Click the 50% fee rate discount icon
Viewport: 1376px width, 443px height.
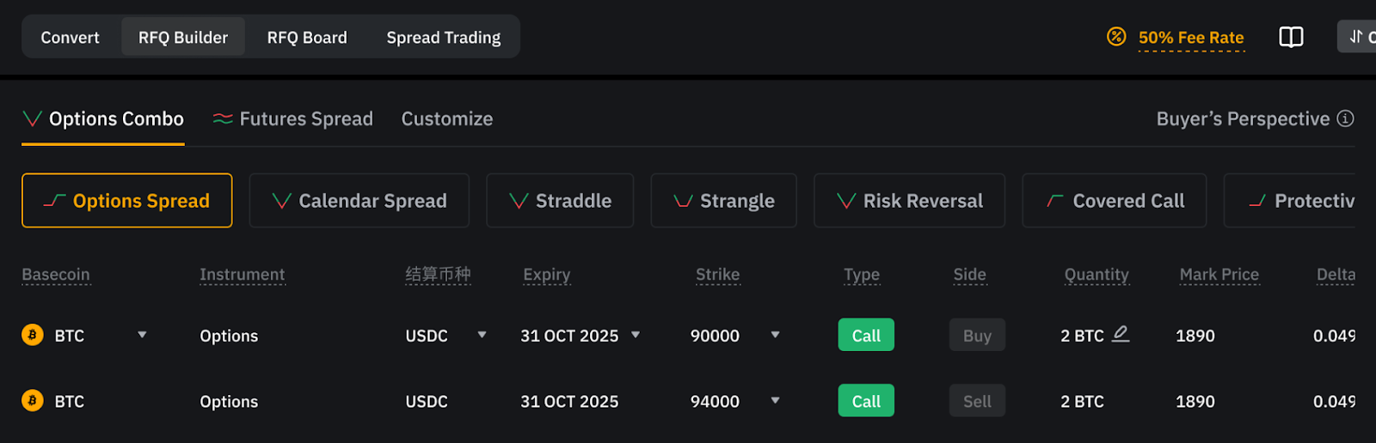point(1116,36)
